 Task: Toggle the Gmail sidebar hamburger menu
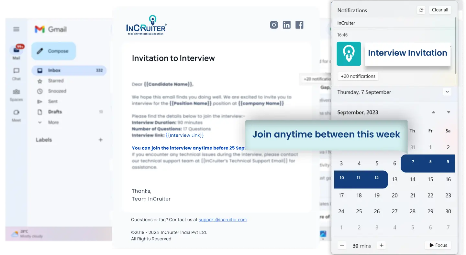pyautogui.click(x=16, y=29)
